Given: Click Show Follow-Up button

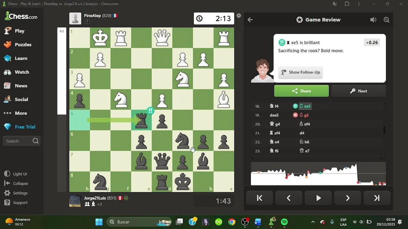Looking at the screenshot, I should (300, 72).
